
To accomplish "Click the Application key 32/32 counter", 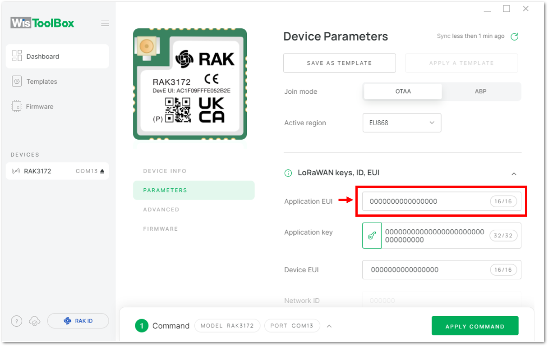I will (503, 236).
